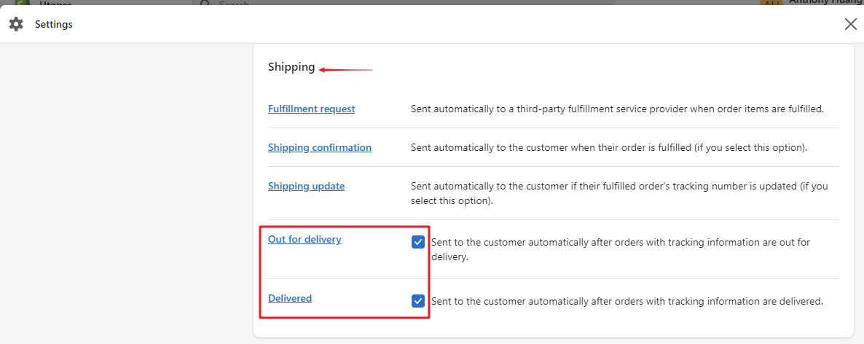Image resolution: width=864 pixels, height=344 pixels.
Task: Click the Settings title text
Action: coord(53,24)
